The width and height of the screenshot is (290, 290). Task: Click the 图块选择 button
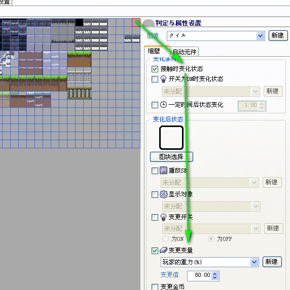coord(171,157)
